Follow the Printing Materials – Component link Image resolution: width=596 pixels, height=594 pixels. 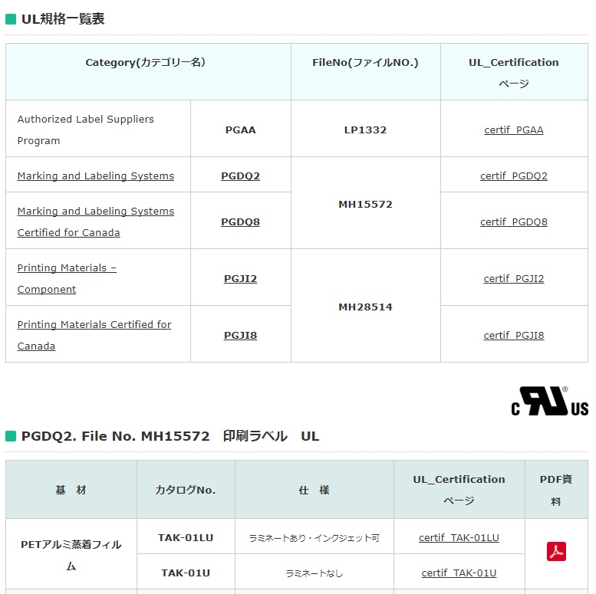67,278
